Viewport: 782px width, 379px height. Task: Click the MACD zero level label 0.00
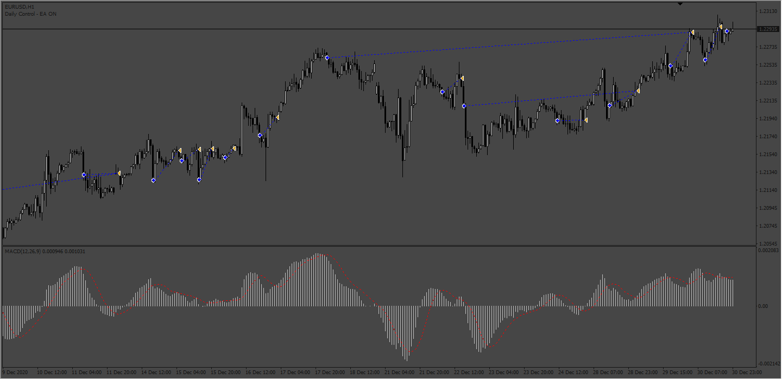coord(763,306)
